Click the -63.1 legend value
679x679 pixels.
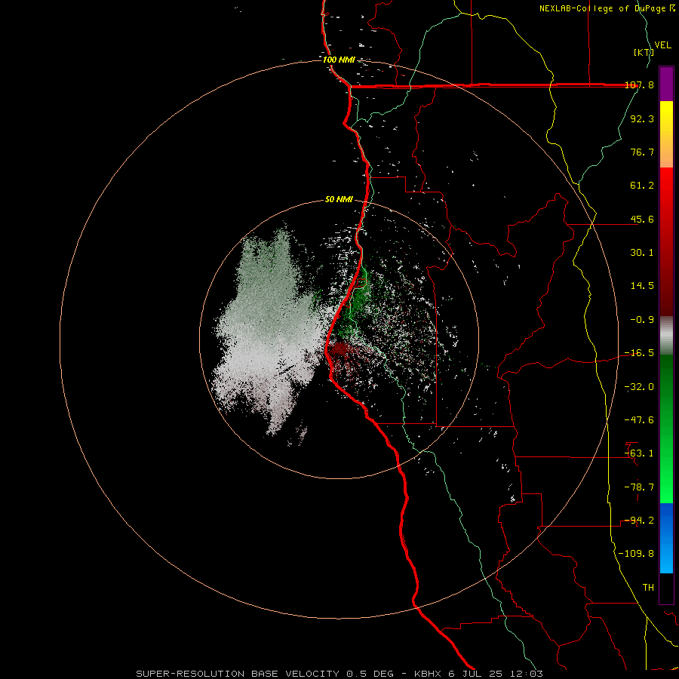[x=639, y=453]
